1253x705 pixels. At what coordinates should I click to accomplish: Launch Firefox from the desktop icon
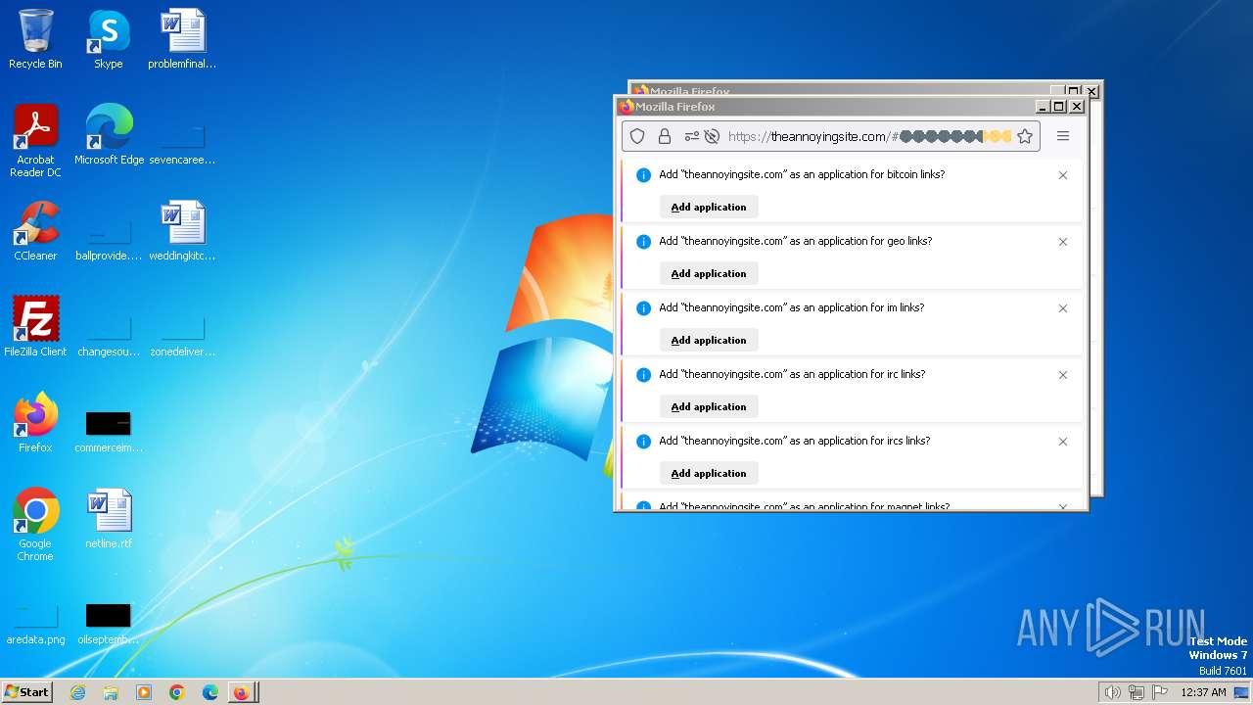[35, 422]
